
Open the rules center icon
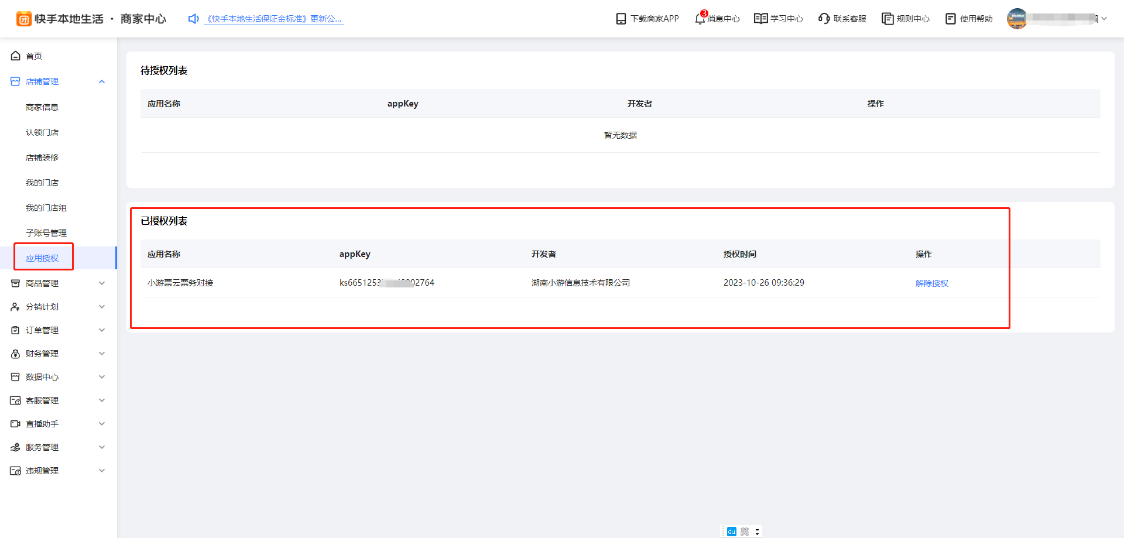[x=887, y=19]
